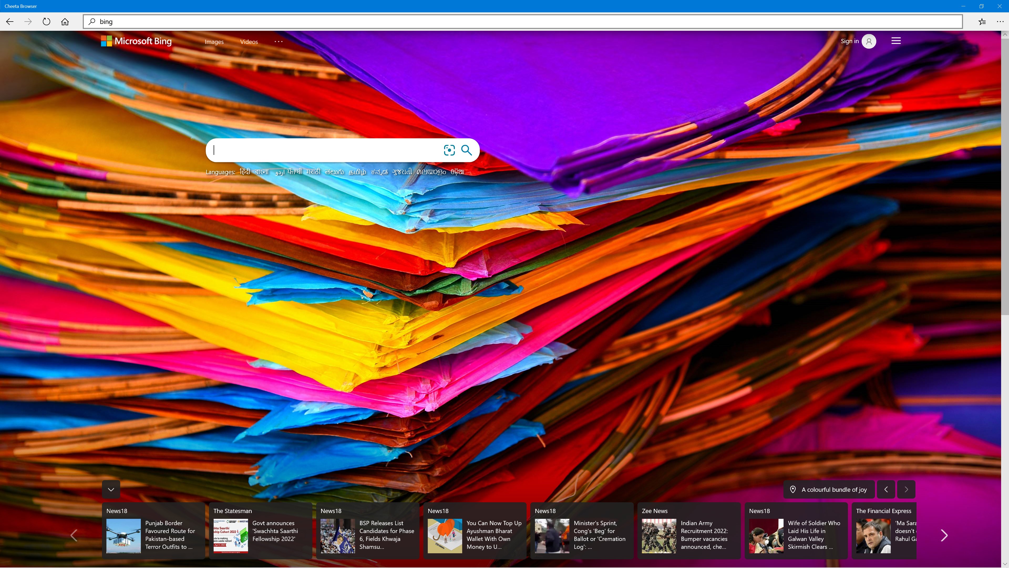Open browser settings ellipsis menu
The image size is (1009, 568).
click(1000, 22)
